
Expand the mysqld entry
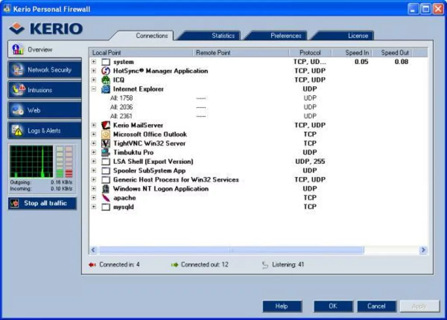click(92, 207)
